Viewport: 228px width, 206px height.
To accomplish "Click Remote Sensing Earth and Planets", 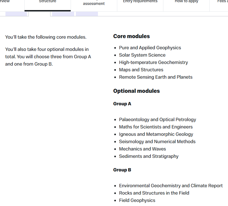I will coord(156,77).
